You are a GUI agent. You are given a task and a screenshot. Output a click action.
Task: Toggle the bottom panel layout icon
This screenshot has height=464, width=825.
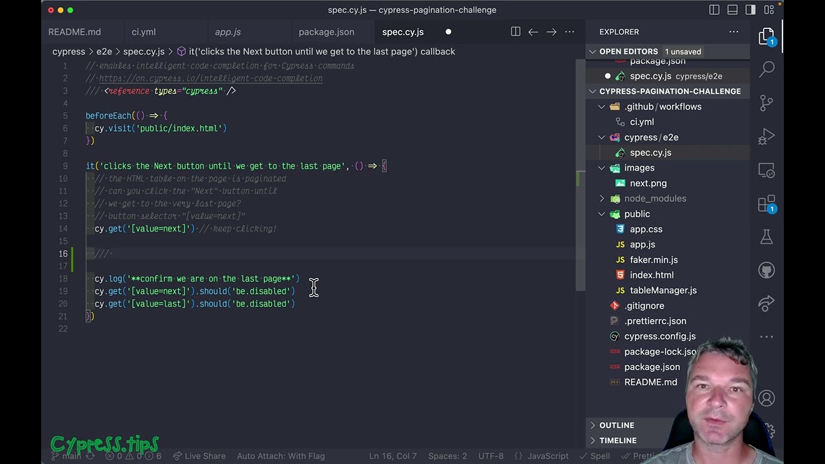pyautogui.click(x=732, y=10)
